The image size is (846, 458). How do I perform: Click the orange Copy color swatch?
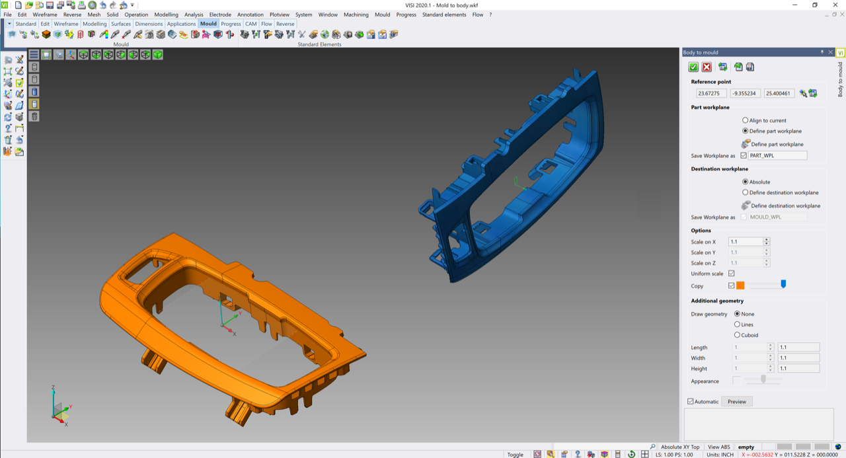pyautogui.click(x=740, y=286)
